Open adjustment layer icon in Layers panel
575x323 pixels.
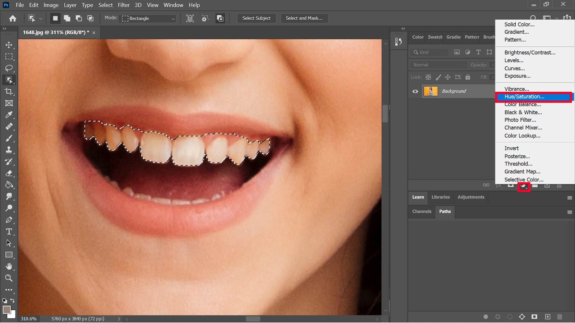[524, 186]
